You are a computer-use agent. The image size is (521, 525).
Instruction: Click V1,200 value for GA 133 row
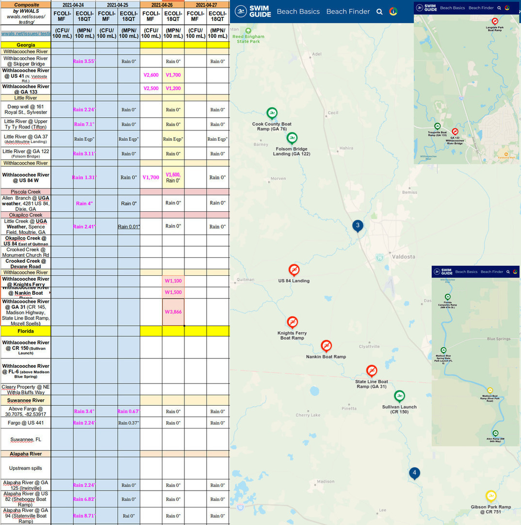click(x=173, y=88)
